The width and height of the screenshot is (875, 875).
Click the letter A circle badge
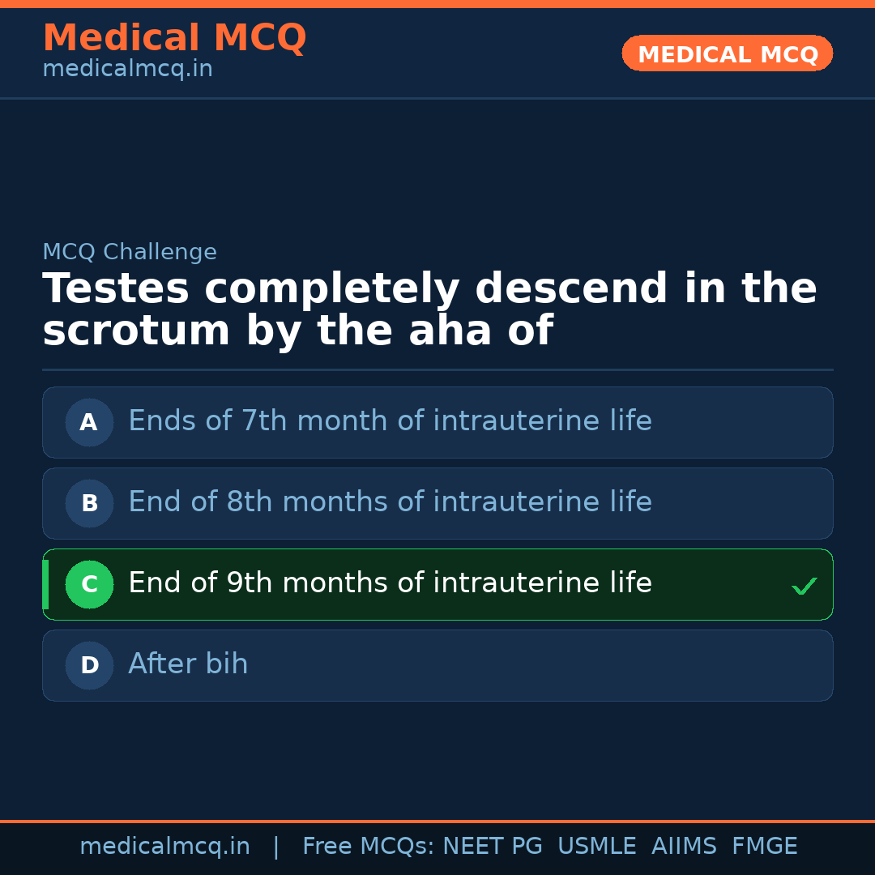89,422
